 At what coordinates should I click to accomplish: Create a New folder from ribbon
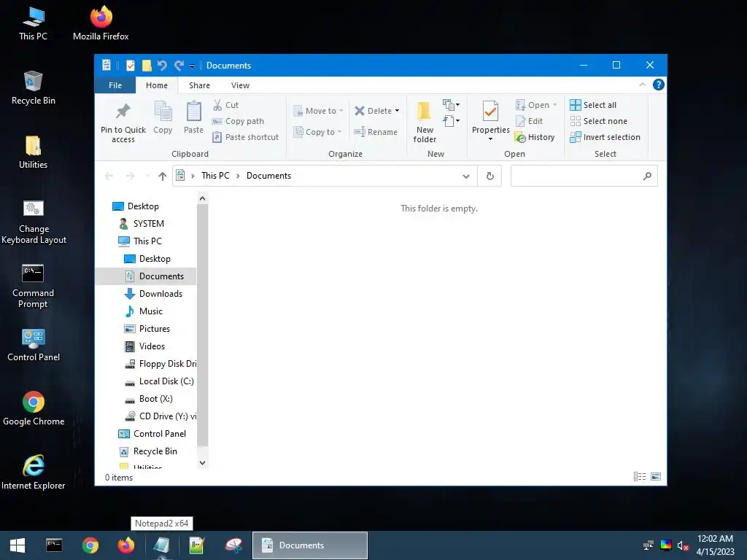(425, 122)
